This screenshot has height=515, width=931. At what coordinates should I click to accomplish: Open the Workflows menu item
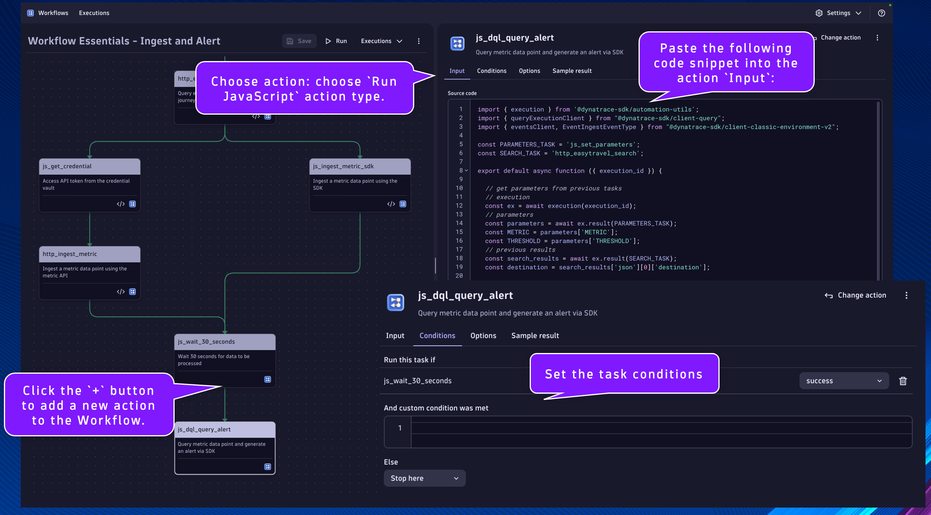53,13
